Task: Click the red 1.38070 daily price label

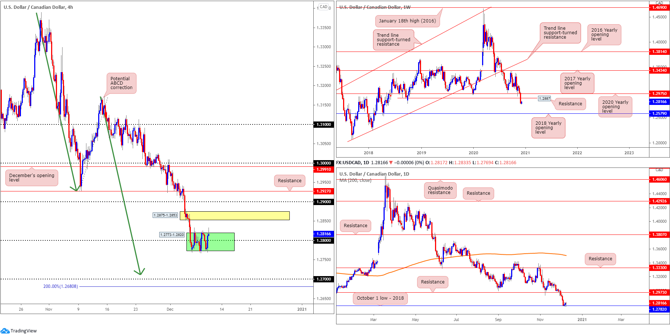Action: pyautogui.click(x=659, y=235)
